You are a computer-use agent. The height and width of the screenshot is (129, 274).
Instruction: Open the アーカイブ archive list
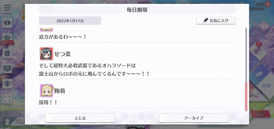click(x=194, y=118)
